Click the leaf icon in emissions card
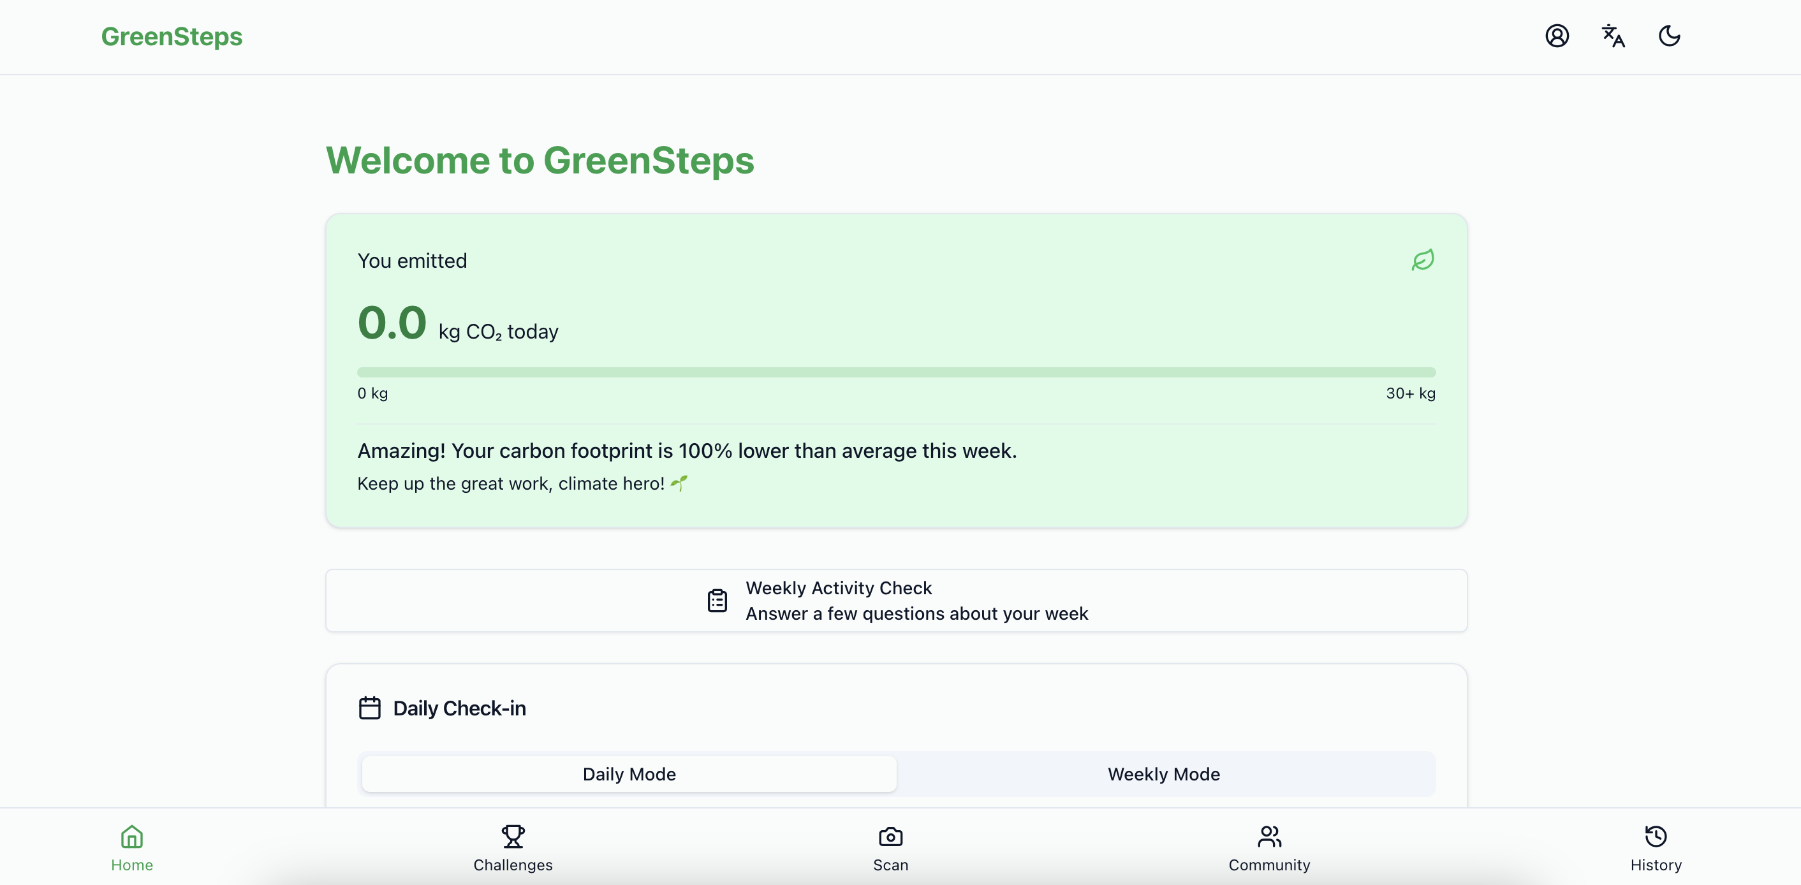The height and width of the screenshot is (885, 1801). pyautogui.click(x=1423, y=260)
